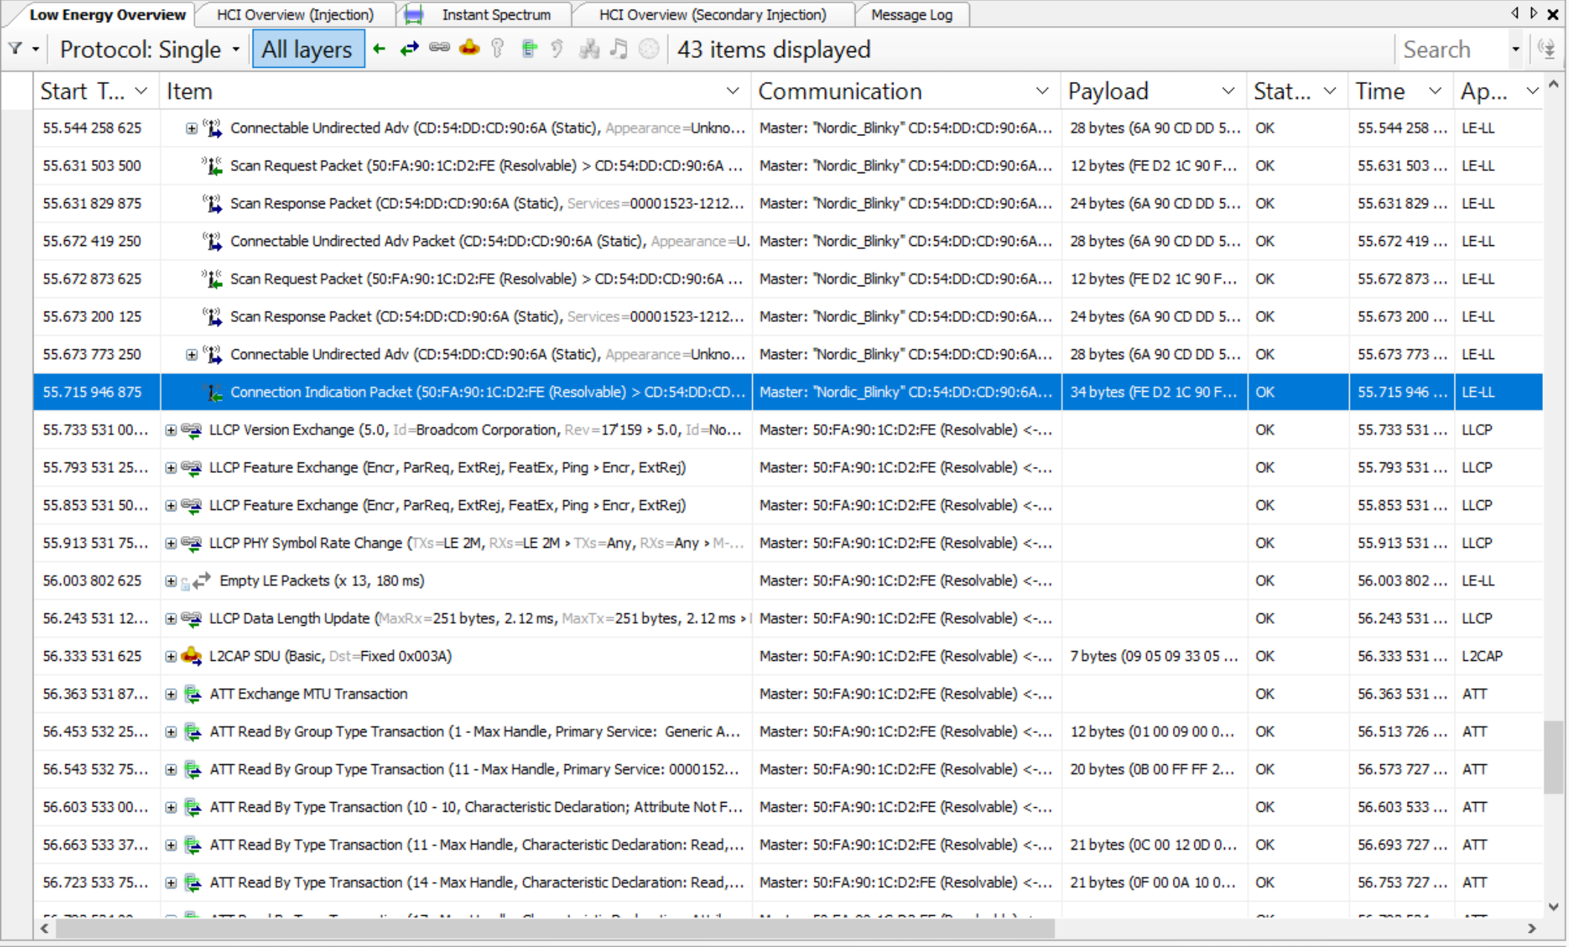The width and height of the screenshot is (1569, 947).
Task: Click the ear listening icon in the toolbar
Action: [557, 48]
